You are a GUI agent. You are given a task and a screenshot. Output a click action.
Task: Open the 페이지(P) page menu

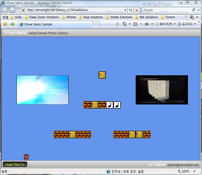tap(165, 24)
